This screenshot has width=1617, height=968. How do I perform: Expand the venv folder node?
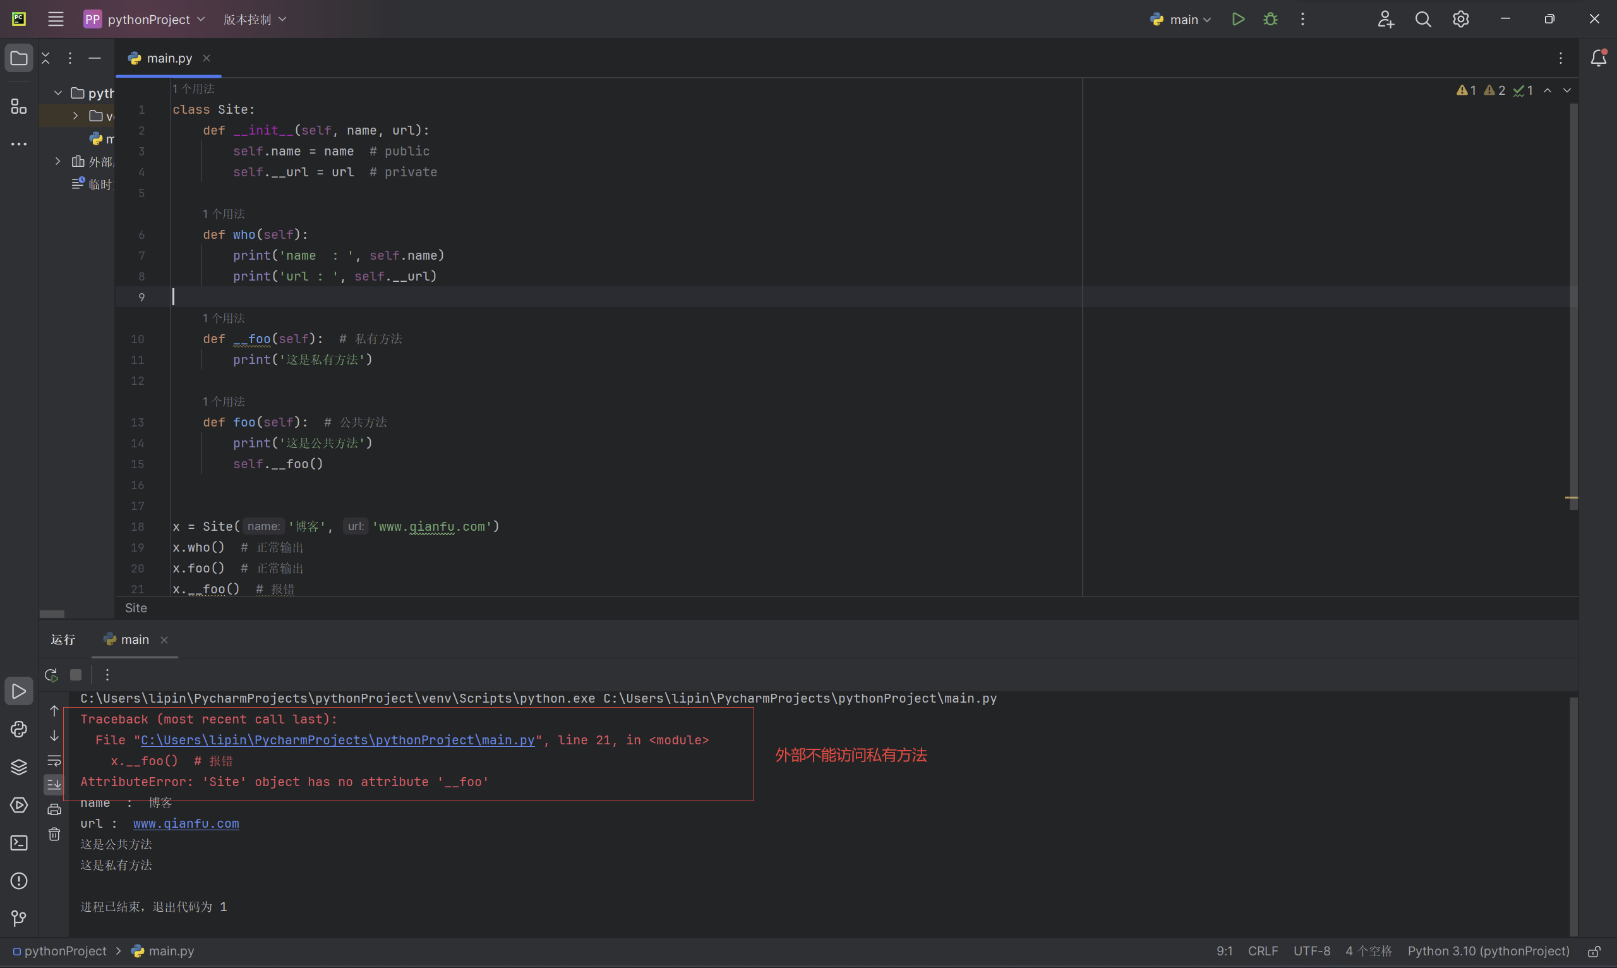[76, 116]
